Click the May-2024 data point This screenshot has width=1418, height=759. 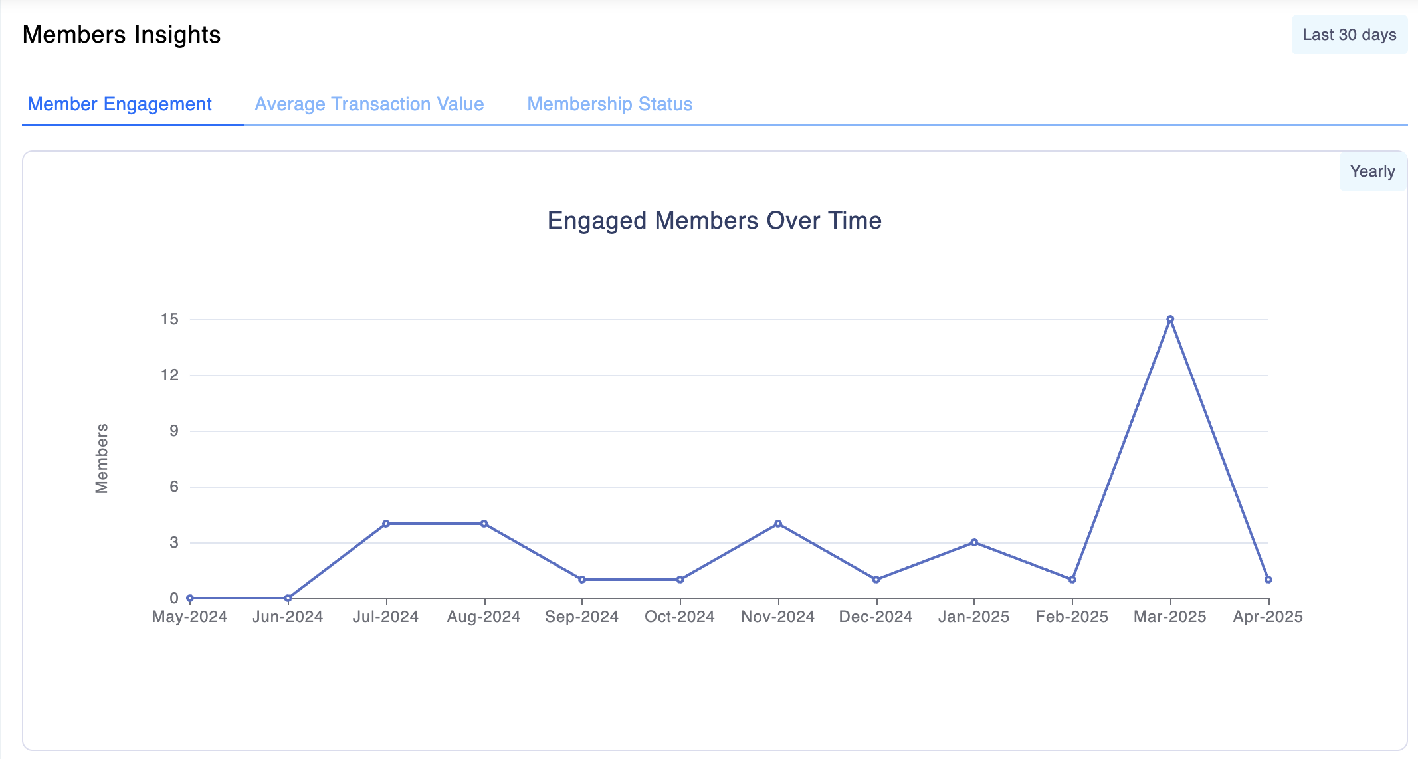(190, 598)
